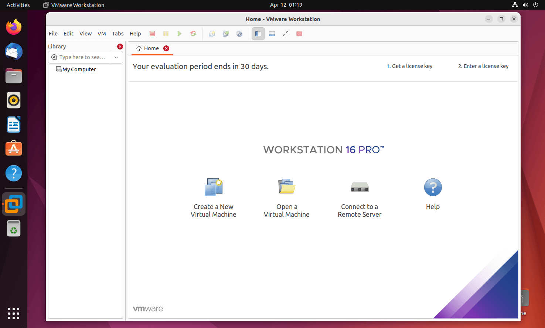
Task: Click the network icon in system tray
Action: [x=515, y=5]
